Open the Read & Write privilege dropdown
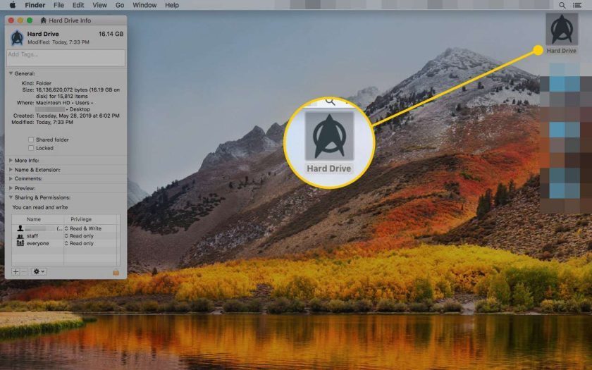This screenshot has height=370, width=592. (82, 228)
